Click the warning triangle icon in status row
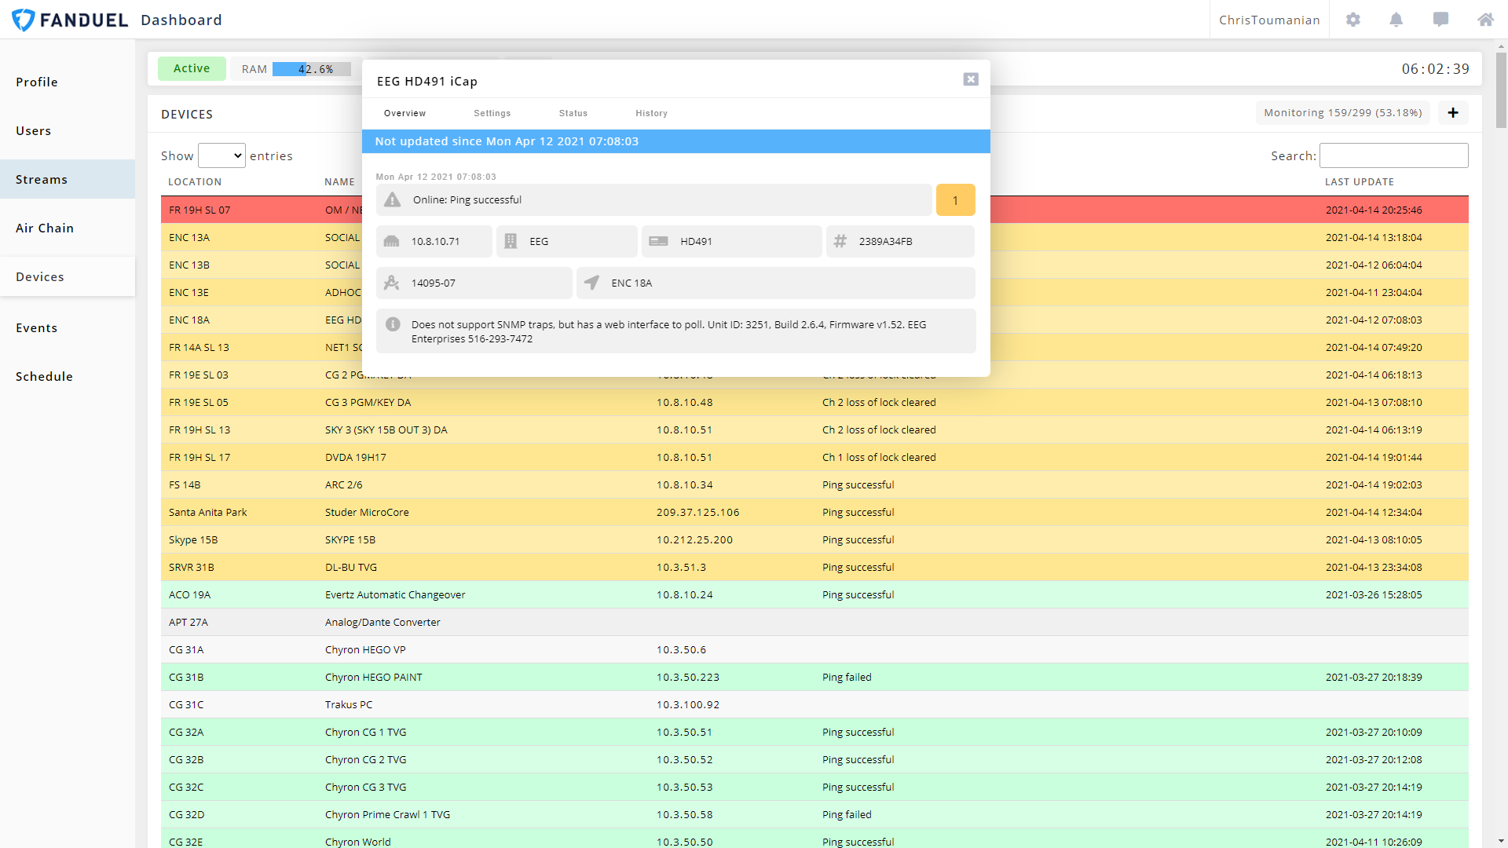Screen dimensions: 1508x848 coord(393,200)
